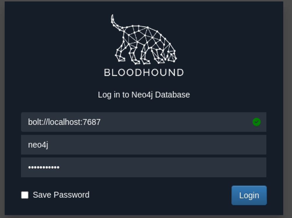Screen dimensions: 292x218
Task: Click the word Database in heading
Action: click(172, 95)
